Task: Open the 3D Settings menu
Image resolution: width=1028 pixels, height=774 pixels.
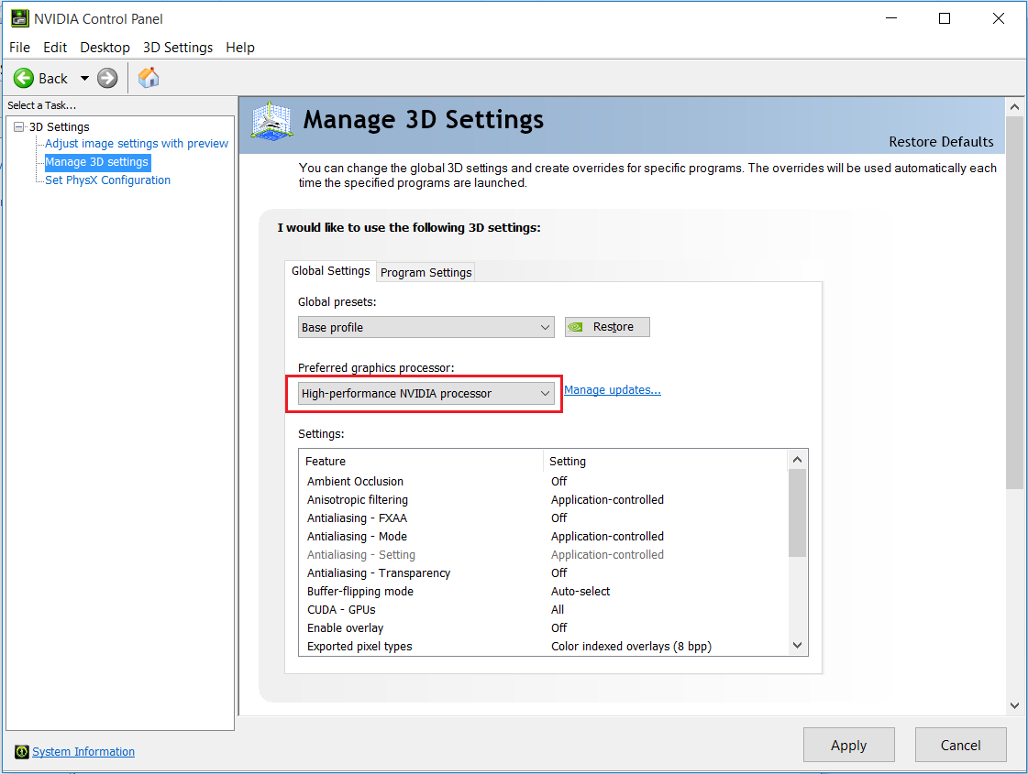Action: click(178, 47)
